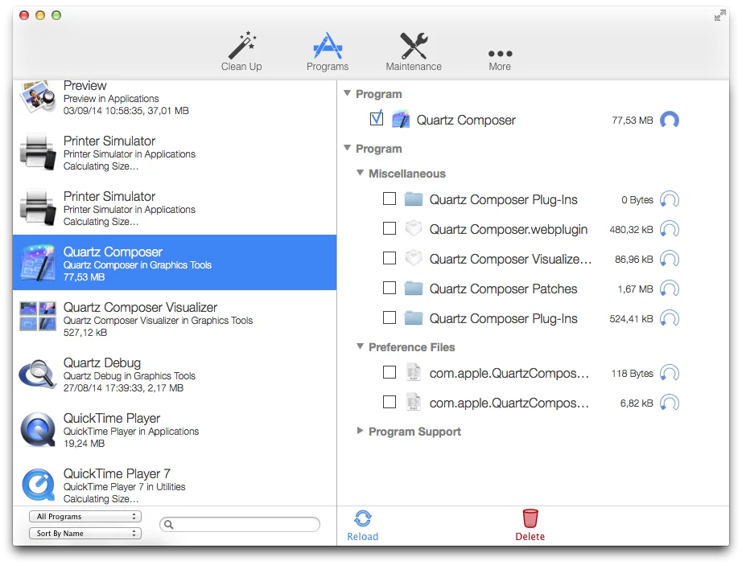Select the Quartz Composer Visualizer entry
Viewport: 742px width, 565px height.
[175, 318]
